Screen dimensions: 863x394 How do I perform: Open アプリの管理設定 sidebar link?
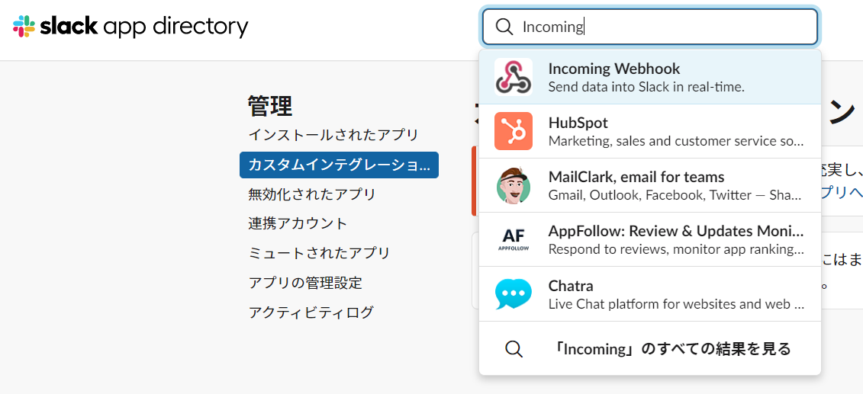click(x=305, y=283)
